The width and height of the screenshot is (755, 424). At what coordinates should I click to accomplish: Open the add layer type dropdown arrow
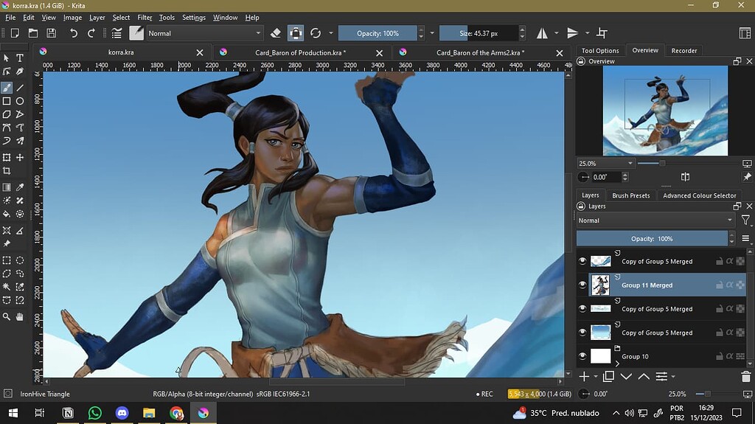596,377
